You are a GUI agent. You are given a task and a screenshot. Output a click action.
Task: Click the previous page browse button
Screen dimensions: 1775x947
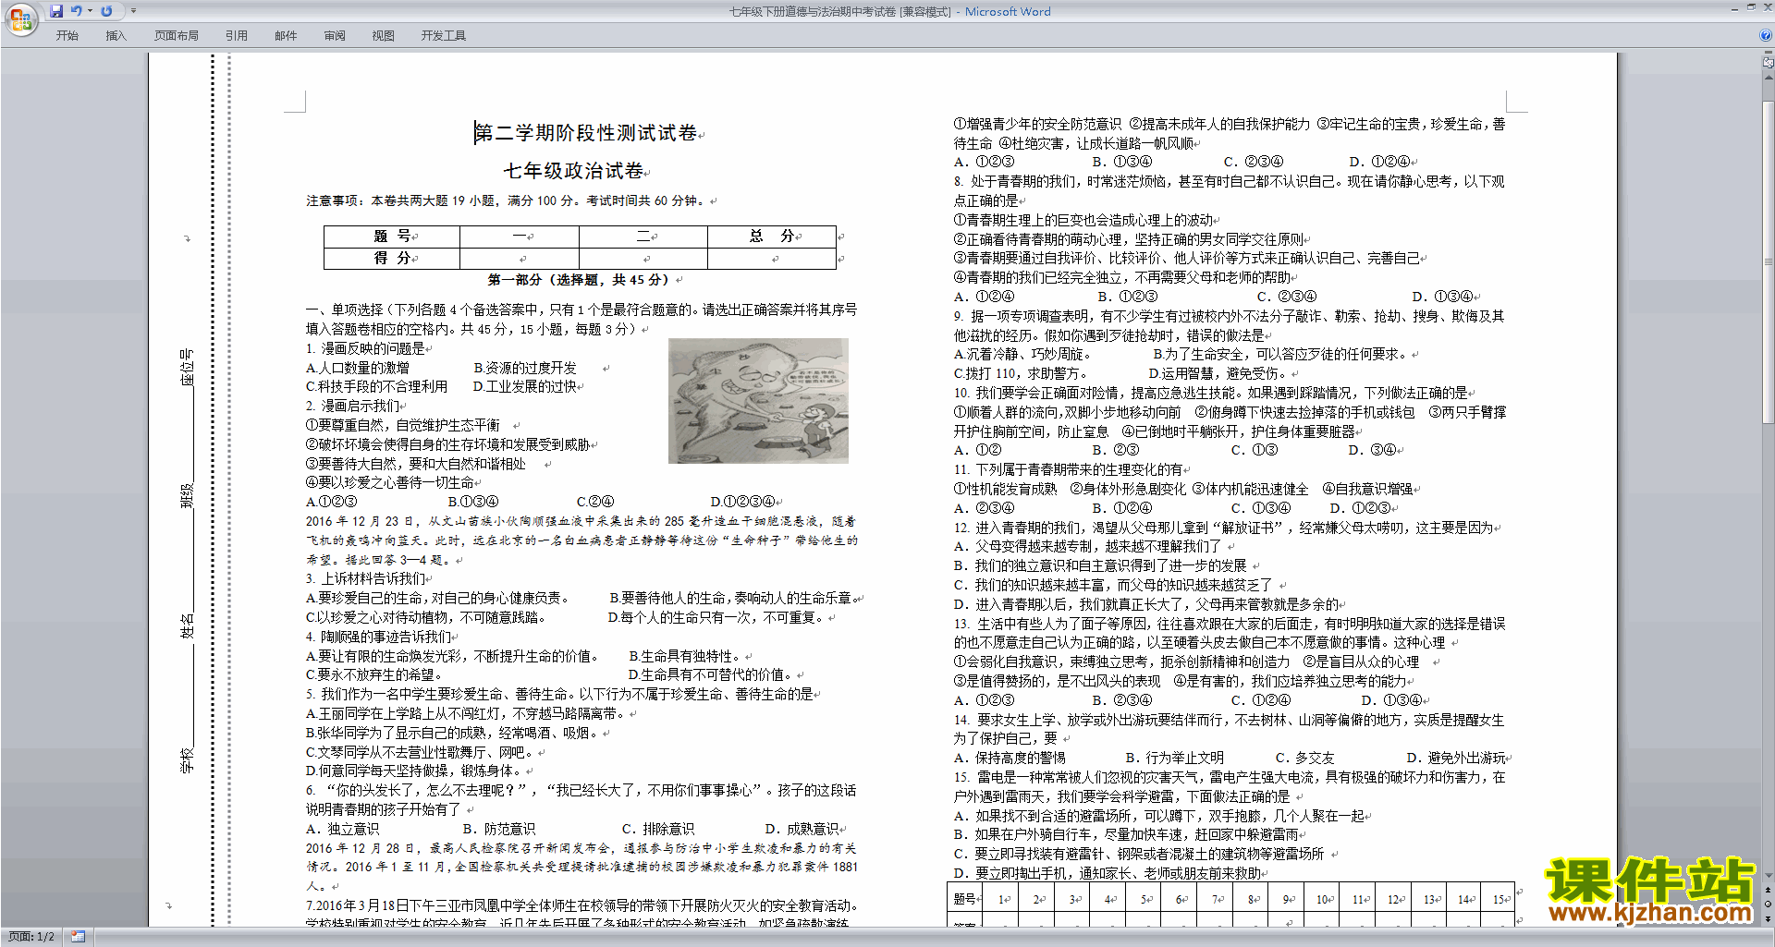coord(1769,891)
